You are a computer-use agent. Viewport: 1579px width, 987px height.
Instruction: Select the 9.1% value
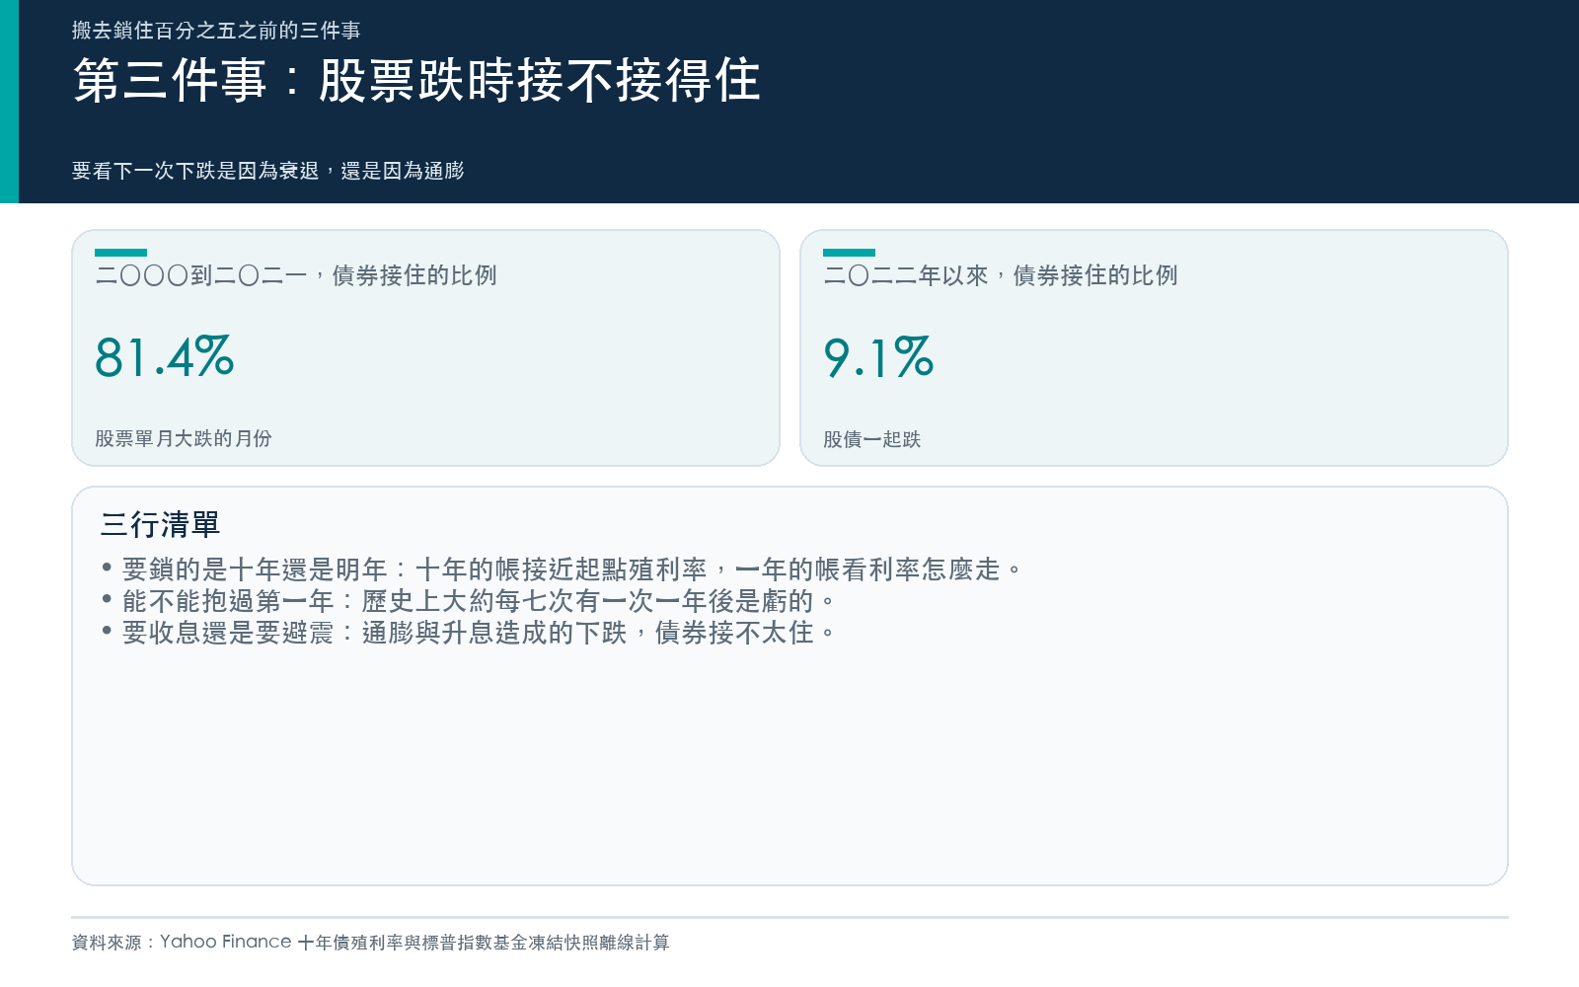(x=878, y=357)
